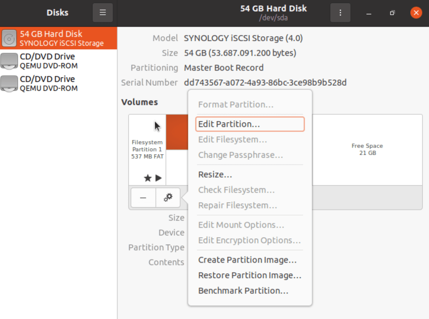Click the serial number dd743567-a072-4a93-86bc-3ce98b9b528d
Viewport: 429px width, 319px height.
[265, 83]
